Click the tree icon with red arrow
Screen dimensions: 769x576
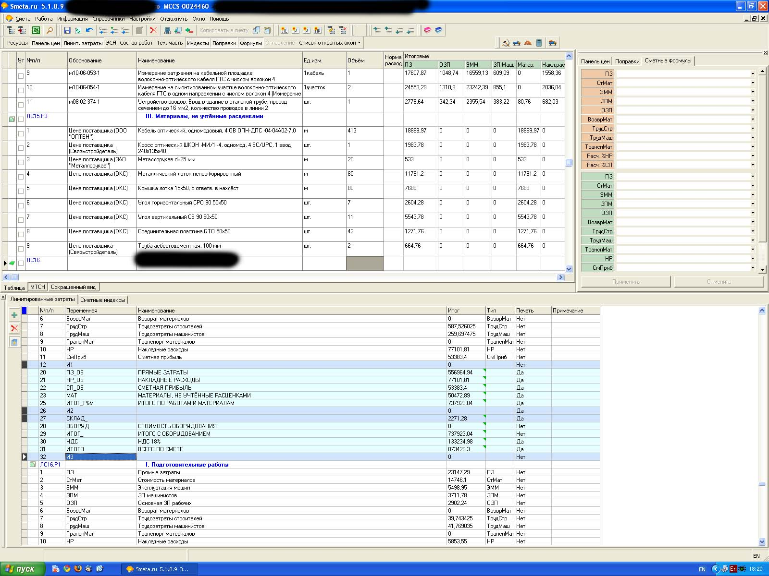pos(22,30)
